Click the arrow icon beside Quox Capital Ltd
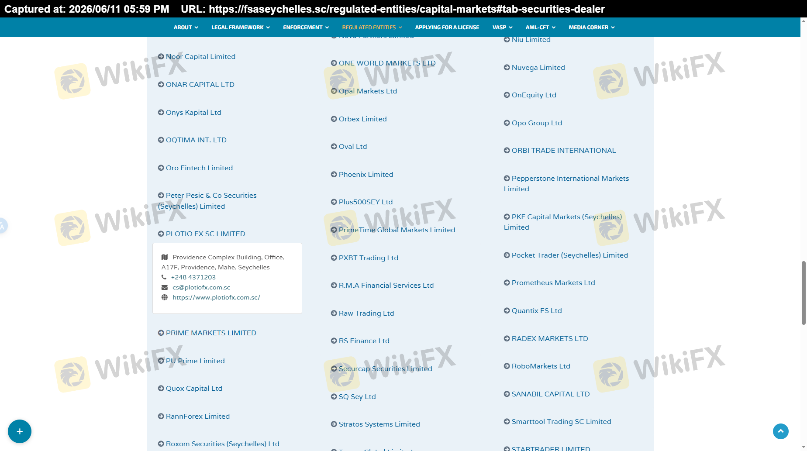807x451 pixels. click(161, 389)
